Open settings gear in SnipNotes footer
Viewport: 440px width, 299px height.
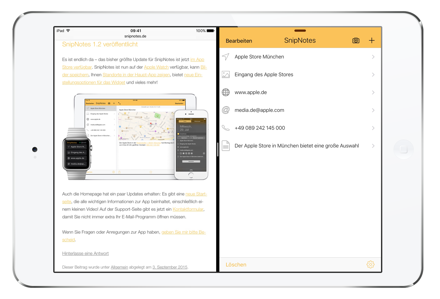point(370,264)
